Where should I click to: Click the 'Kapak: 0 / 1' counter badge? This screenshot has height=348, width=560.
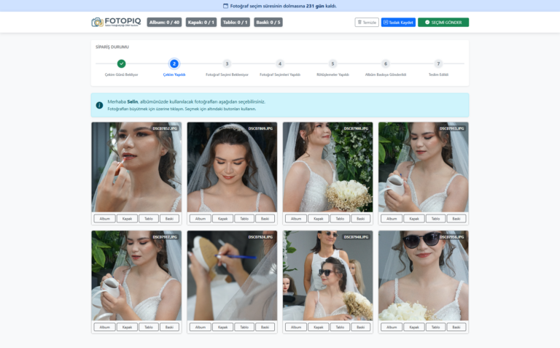201,23
